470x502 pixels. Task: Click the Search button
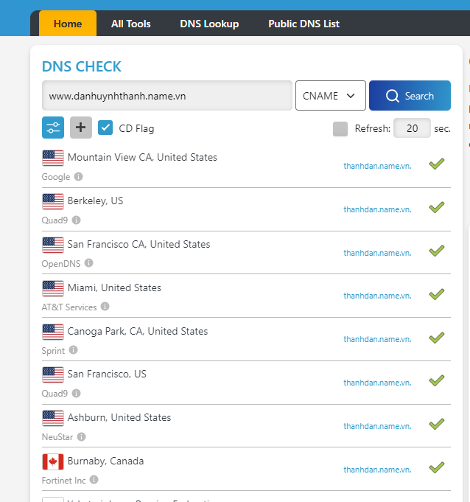[x=410, y=96]
